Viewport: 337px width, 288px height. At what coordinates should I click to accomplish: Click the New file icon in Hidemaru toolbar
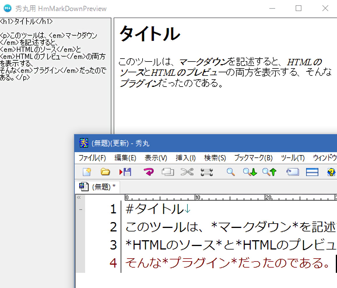(87, 172)
